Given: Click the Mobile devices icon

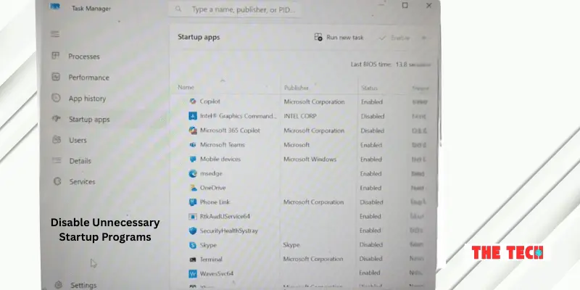Looking at the screenshot, I should click(193, 159).
